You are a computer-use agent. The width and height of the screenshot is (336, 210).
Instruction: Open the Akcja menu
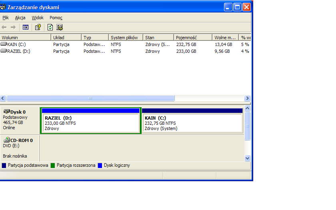(20, 18)
